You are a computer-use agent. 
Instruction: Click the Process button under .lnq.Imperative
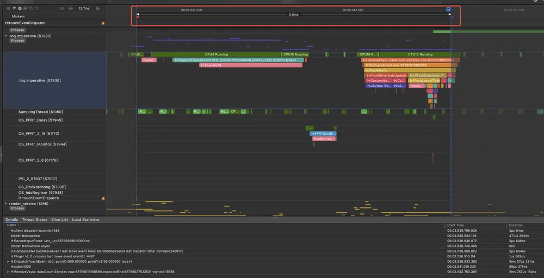pos(17,41)
